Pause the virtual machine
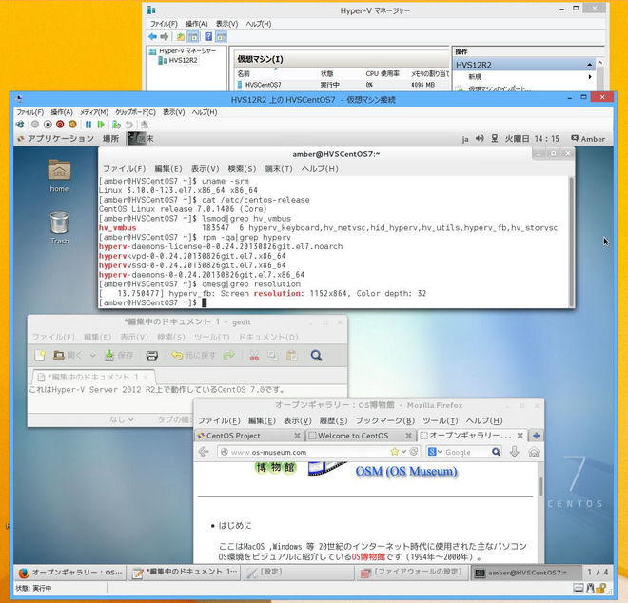This screenshot has width=628, height=603. pyautogui.click(x=88, y=125)
